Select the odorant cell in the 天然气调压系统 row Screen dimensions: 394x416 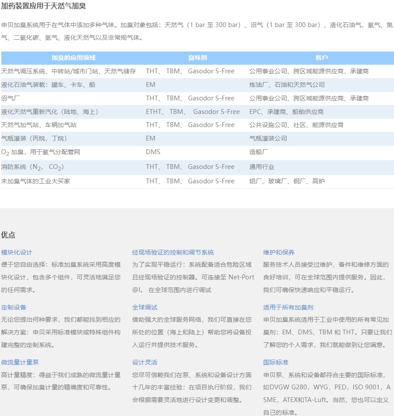coord(190,71)
